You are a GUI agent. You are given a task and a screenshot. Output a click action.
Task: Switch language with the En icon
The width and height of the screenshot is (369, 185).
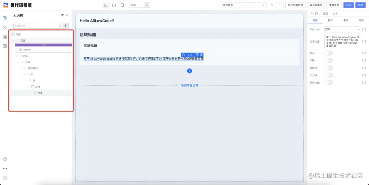pyautogui.click(x=5, y=178)
